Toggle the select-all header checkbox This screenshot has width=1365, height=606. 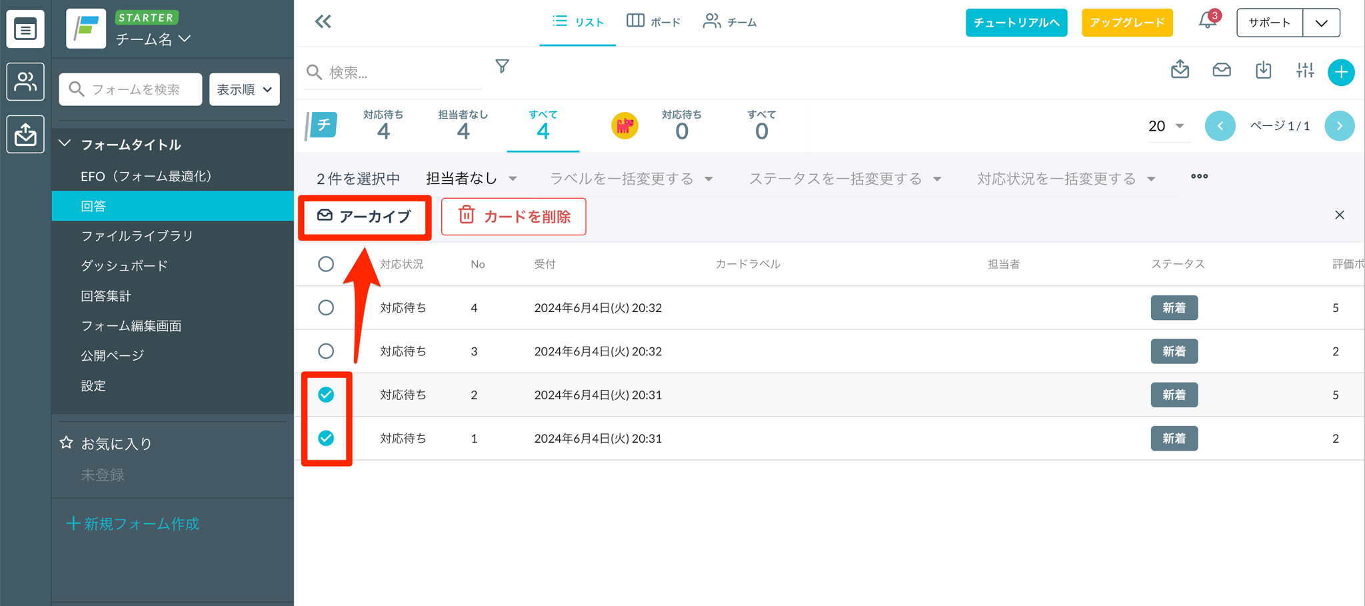coord(326,264)
